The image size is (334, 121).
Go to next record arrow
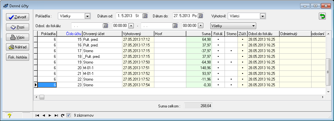click(50, 115)
